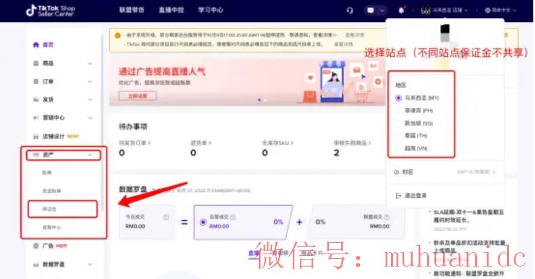This screenshot has width=535, height=279.
Task: Click the 首页 home icon in sidebar
Action: point(36,44)
